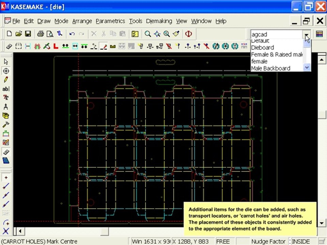Select the pencil draw tool

point(6,80)
